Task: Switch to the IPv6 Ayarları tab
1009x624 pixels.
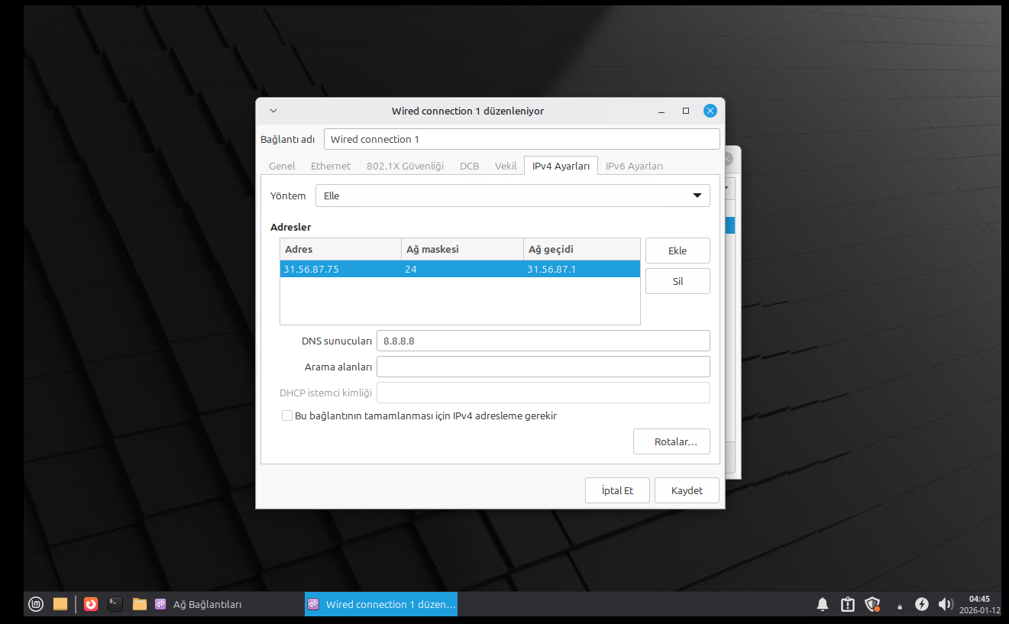Action: point(634,166)
